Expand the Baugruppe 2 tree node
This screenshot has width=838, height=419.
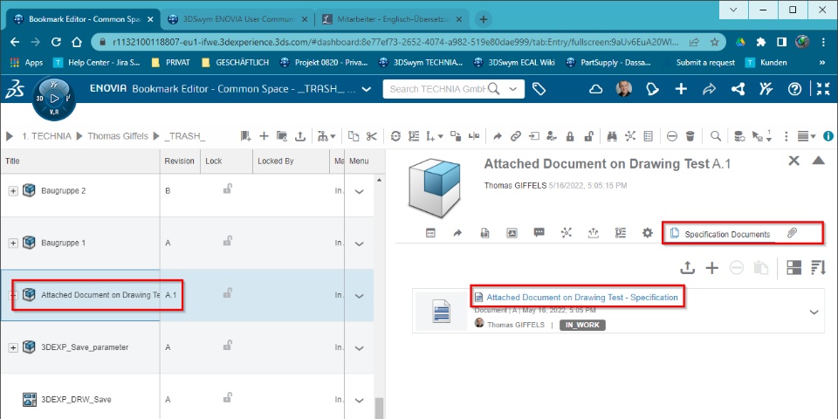13,191
